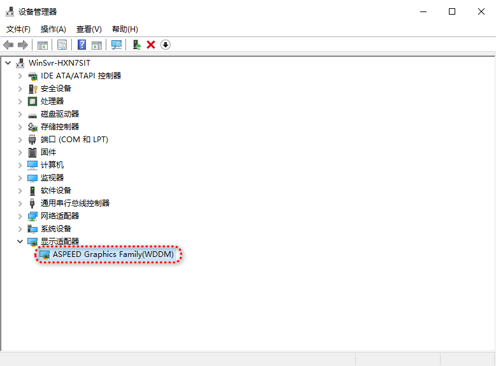Click the 存储控制器 icon
Screen dimensions: 496x366
click(x=32, y=127)
